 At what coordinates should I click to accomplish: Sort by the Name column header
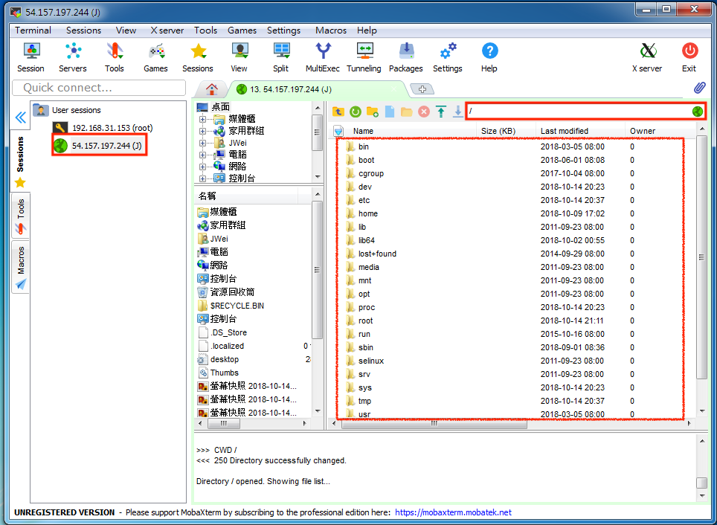[x=363, y=131]
